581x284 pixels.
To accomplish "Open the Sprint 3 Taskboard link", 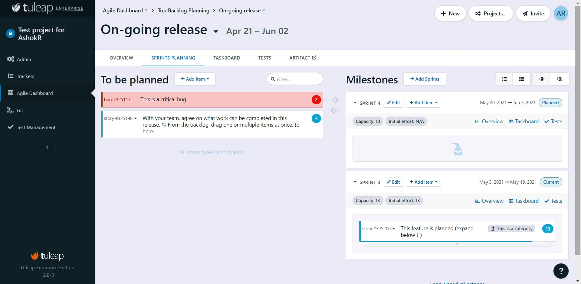I will pyautogui.click(x=524, y=201).
